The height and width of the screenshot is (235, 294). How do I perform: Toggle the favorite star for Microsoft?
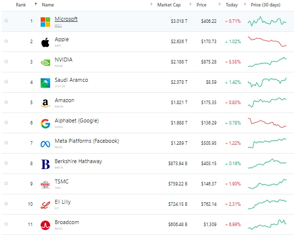6,21
